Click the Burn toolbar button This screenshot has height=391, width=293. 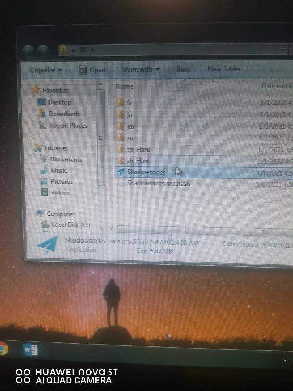coord(184,69)
